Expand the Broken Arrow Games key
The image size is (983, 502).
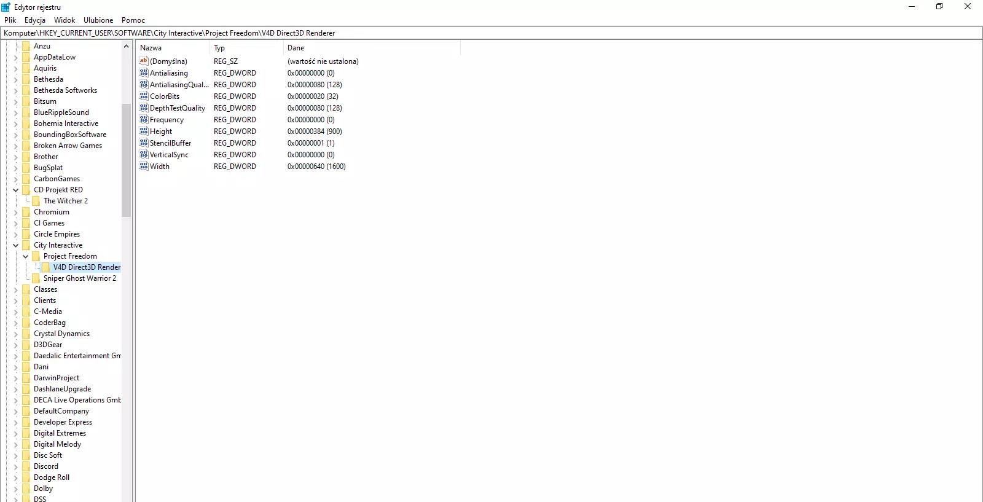16,146
